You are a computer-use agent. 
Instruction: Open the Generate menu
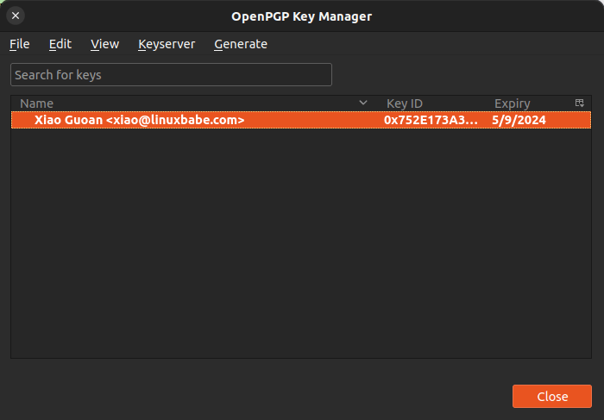241,44
